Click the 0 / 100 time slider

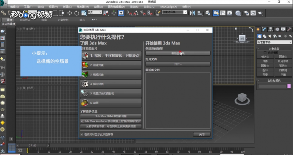[32, 145]
